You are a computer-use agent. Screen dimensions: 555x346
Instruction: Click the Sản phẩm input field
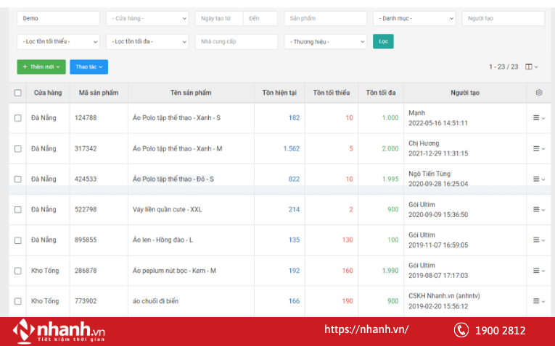point(324,19)
